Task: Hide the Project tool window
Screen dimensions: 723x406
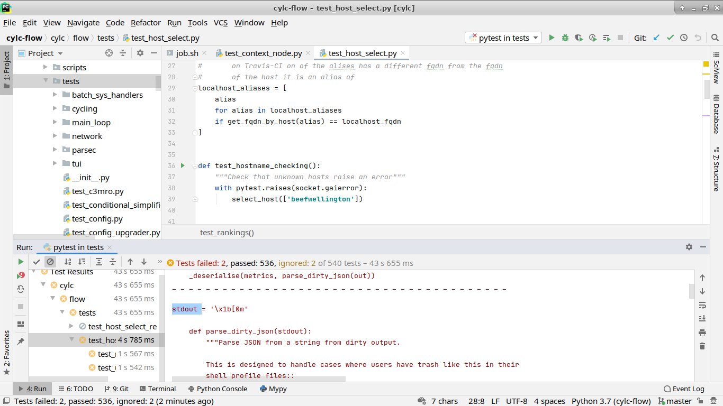Action: [154, 53]
